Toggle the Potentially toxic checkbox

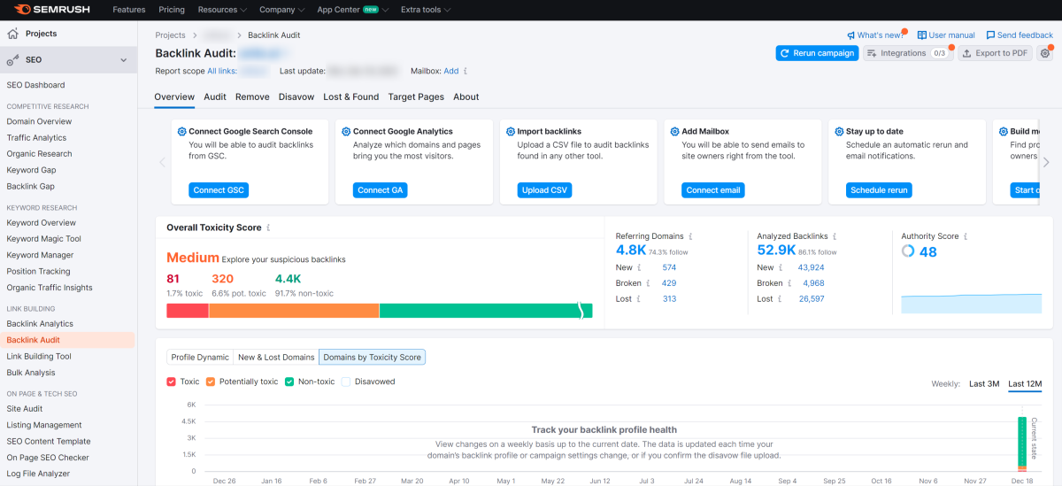click(x=211, y=382)
